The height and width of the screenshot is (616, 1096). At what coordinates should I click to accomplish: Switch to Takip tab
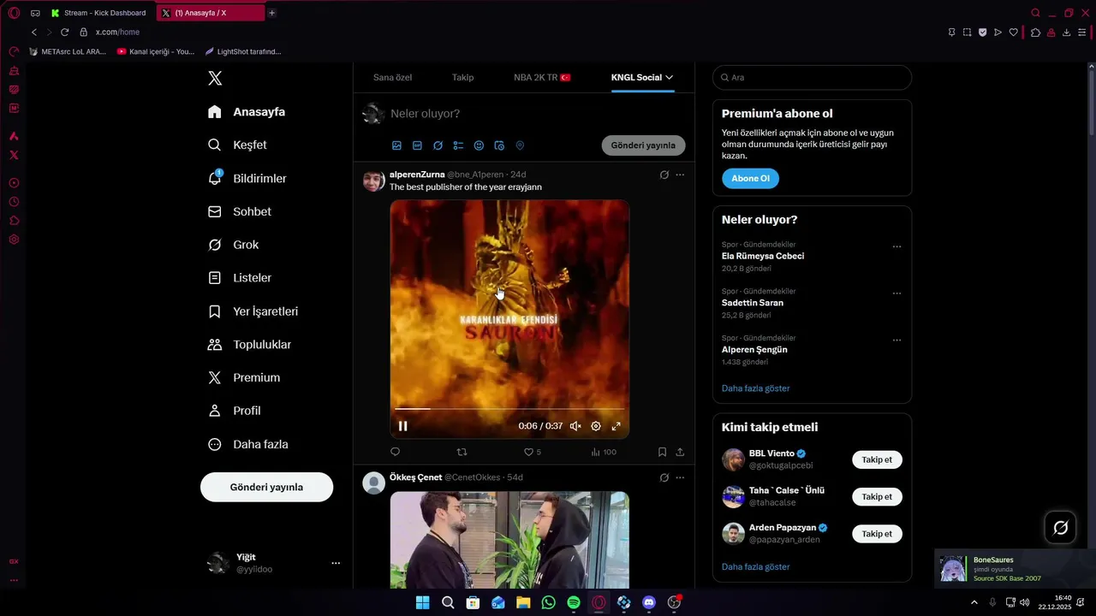(462, 77)
